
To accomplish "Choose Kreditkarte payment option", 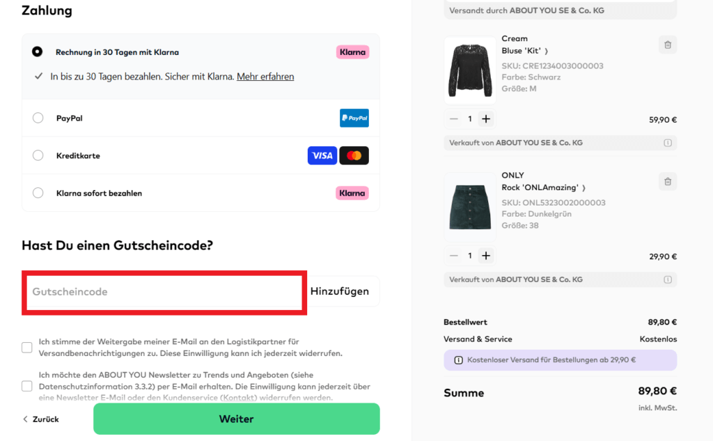I will 38,155.
